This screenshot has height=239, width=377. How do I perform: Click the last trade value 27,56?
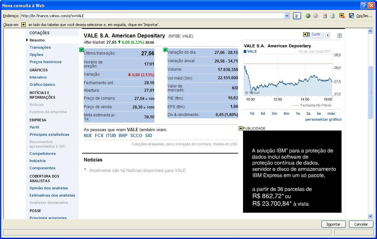[x=148, y=54]
